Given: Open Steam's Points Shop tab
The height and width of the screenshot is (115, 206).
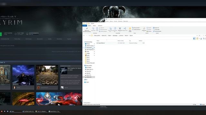Looking at the screenshot, I should [17, 39].
